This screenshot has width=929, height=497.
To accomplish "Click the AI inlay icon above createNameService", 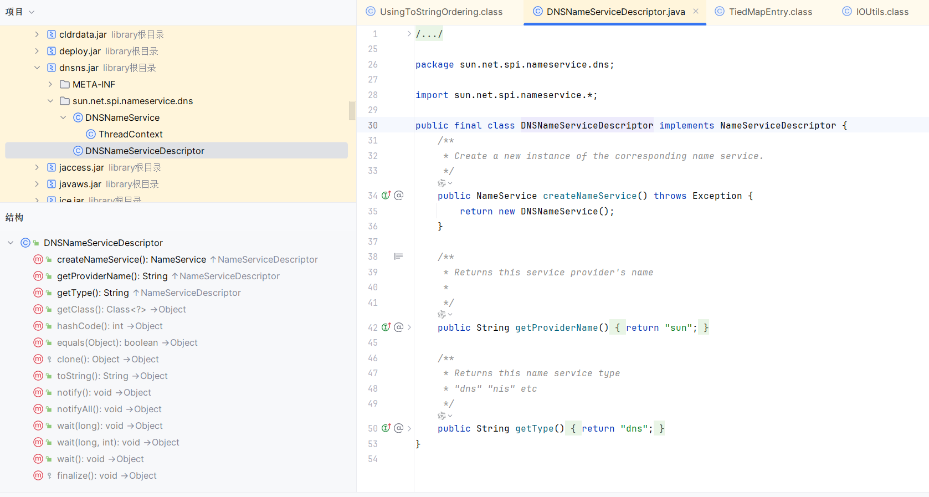I will [x=442, y=183].
